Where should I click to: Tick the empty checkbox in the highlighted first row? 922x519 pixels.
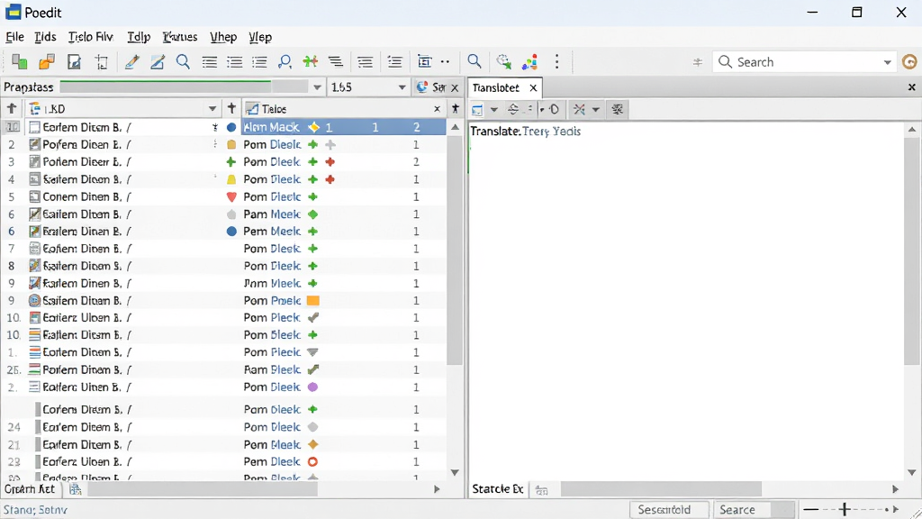click(x=35, y=127)
